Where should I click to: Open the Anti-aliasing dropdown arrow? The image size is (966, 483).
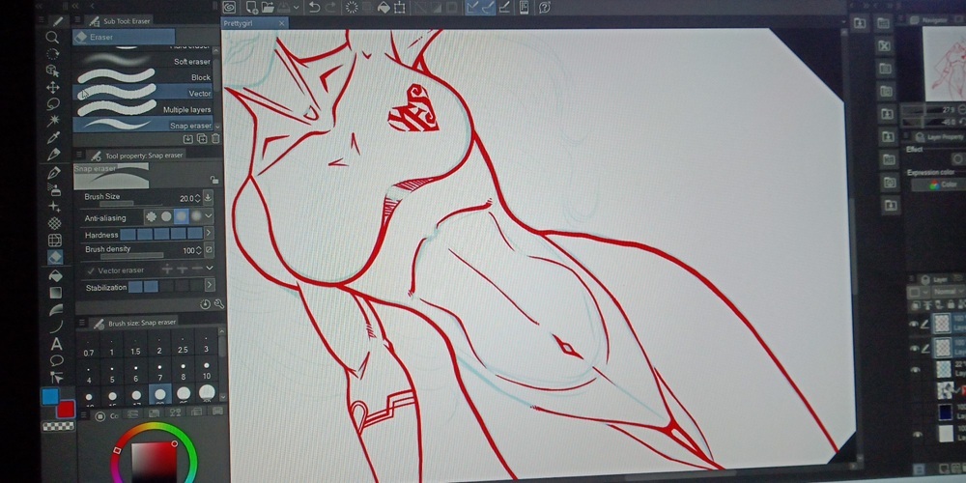(209, 216)
